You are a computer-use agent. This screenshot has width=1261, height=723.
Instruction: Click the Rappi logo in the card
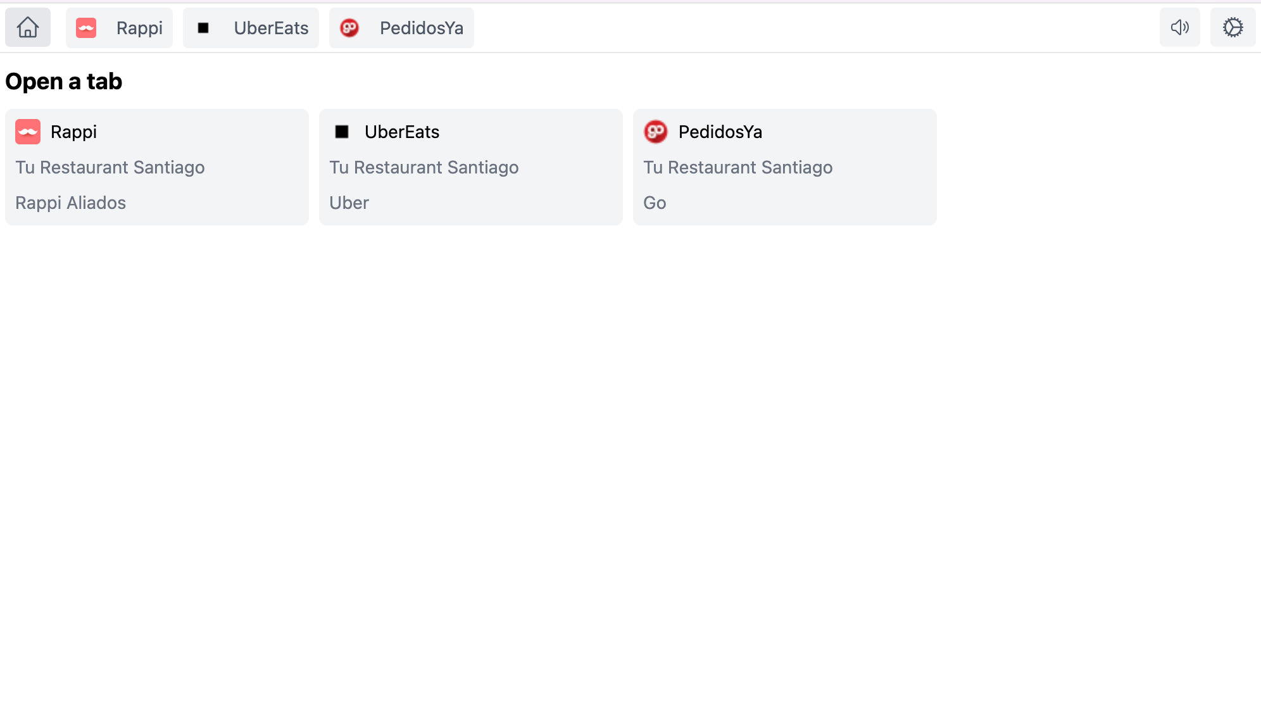coord(28,132)
